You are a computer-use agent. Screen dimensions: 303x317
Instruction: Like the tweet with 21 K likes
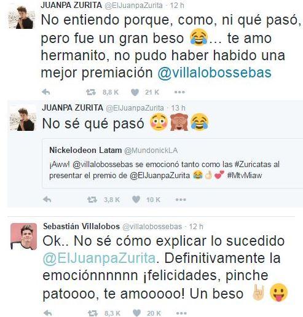pos(135,92)
